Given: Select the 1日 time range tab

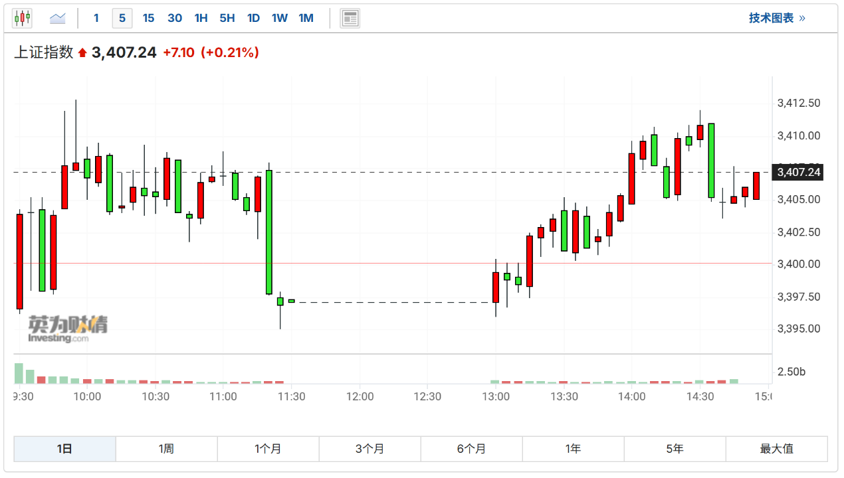Looking at the screenshot, I should pos(64,449).
